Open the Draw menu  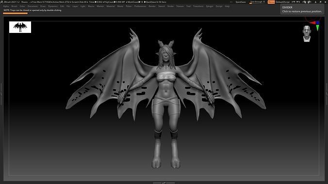click(x=43, y=6)
